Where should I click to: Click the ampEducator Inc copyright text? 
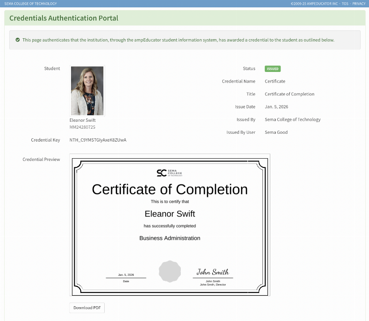[314, 4]
